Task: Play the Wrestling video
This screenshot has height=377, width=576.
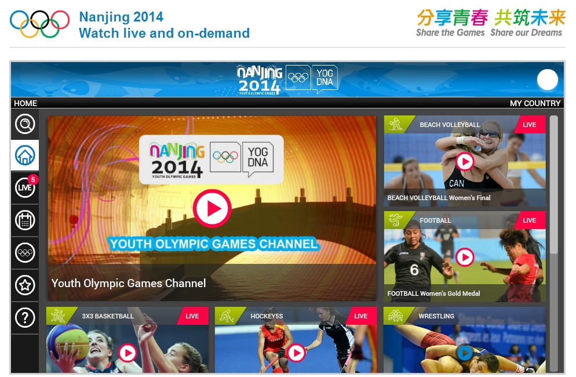Action: pyautogui.click(x=465, y=353)
